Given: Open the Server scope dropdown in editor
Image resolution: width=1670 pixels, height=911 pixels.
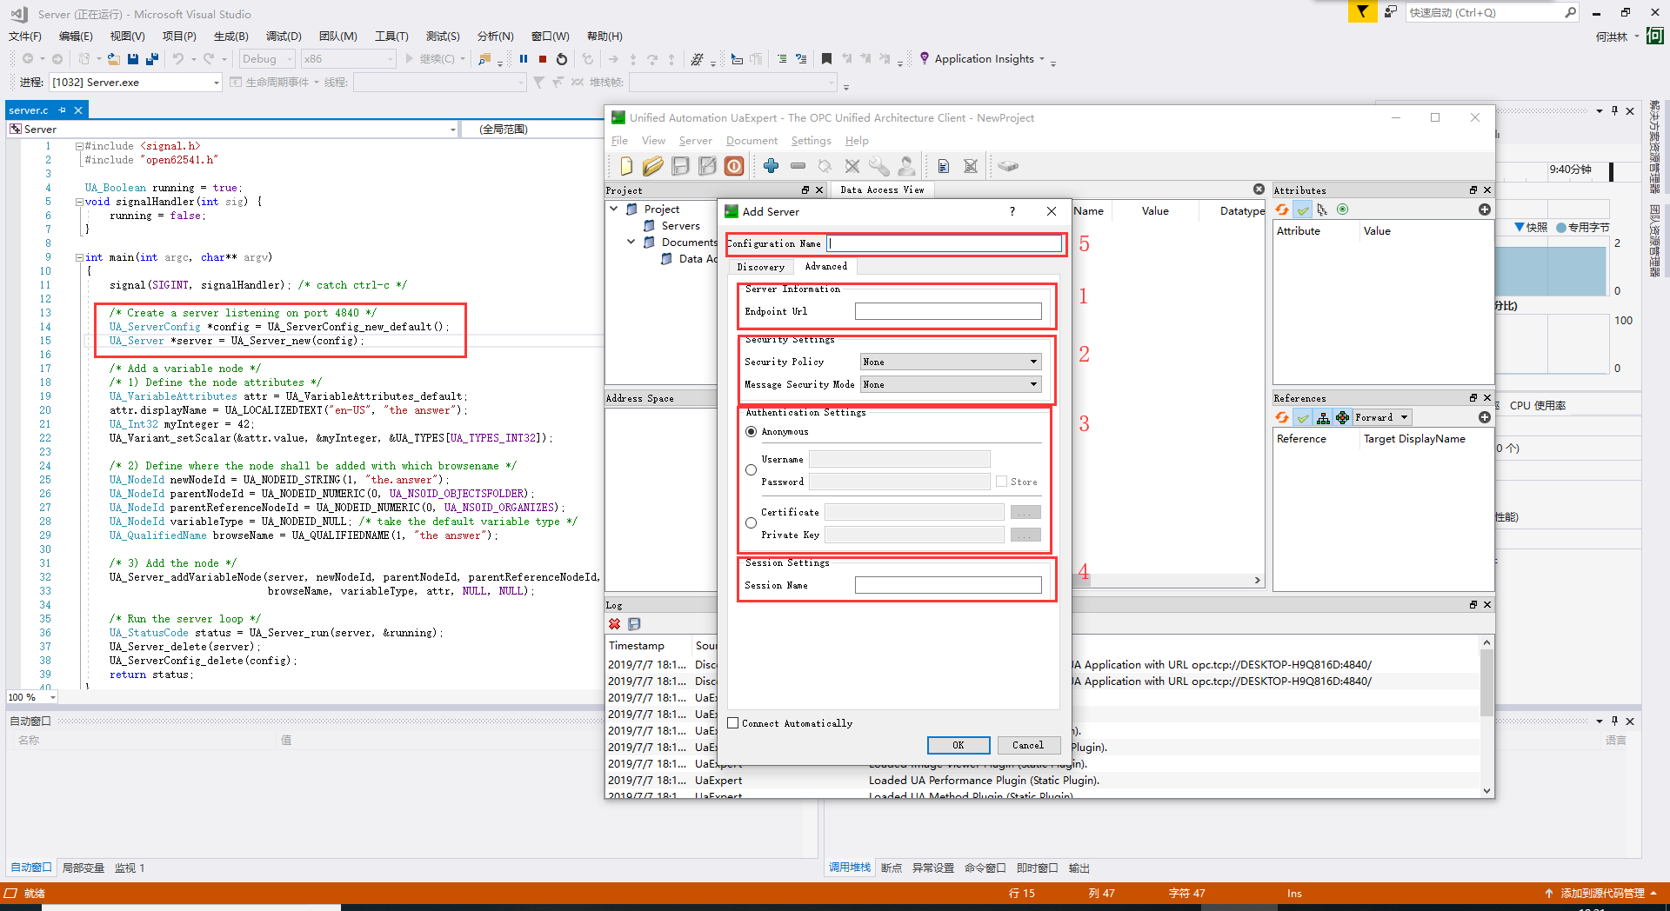Looking at the screenshot, I should 233,129.
